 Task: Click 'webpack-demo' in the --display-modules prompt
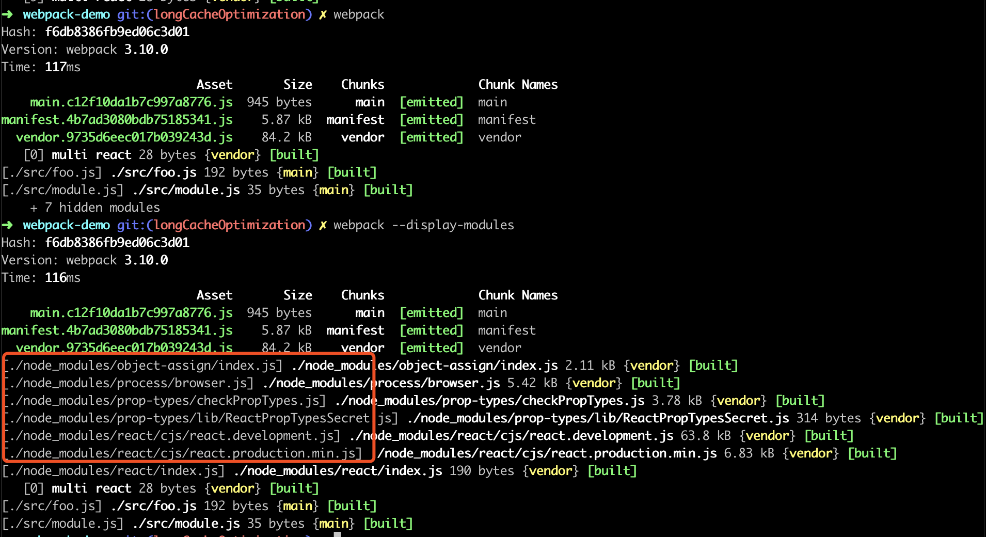pyautogui.click(x=66, y=225)
